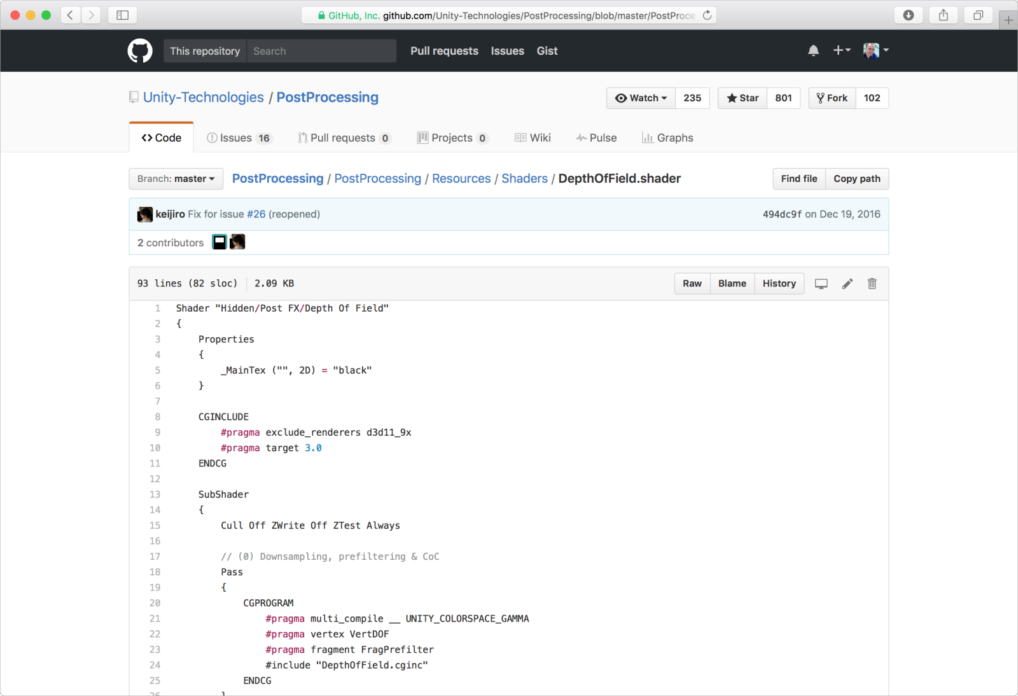Open the plus create-new menu
The image size is (1018, 696).
842,50
